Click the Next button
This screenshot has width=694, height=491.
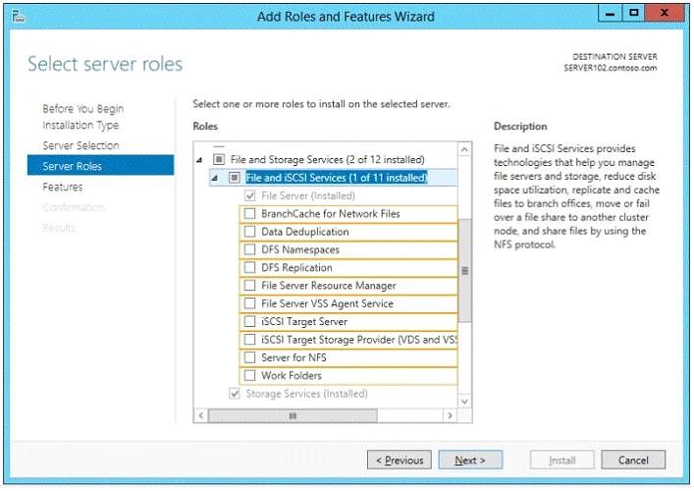coord(470,460)
